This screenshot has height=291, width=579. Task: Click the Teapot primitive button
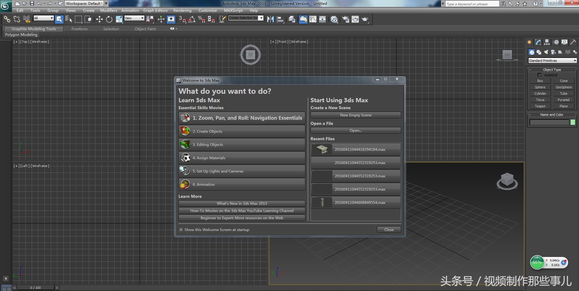540,106
